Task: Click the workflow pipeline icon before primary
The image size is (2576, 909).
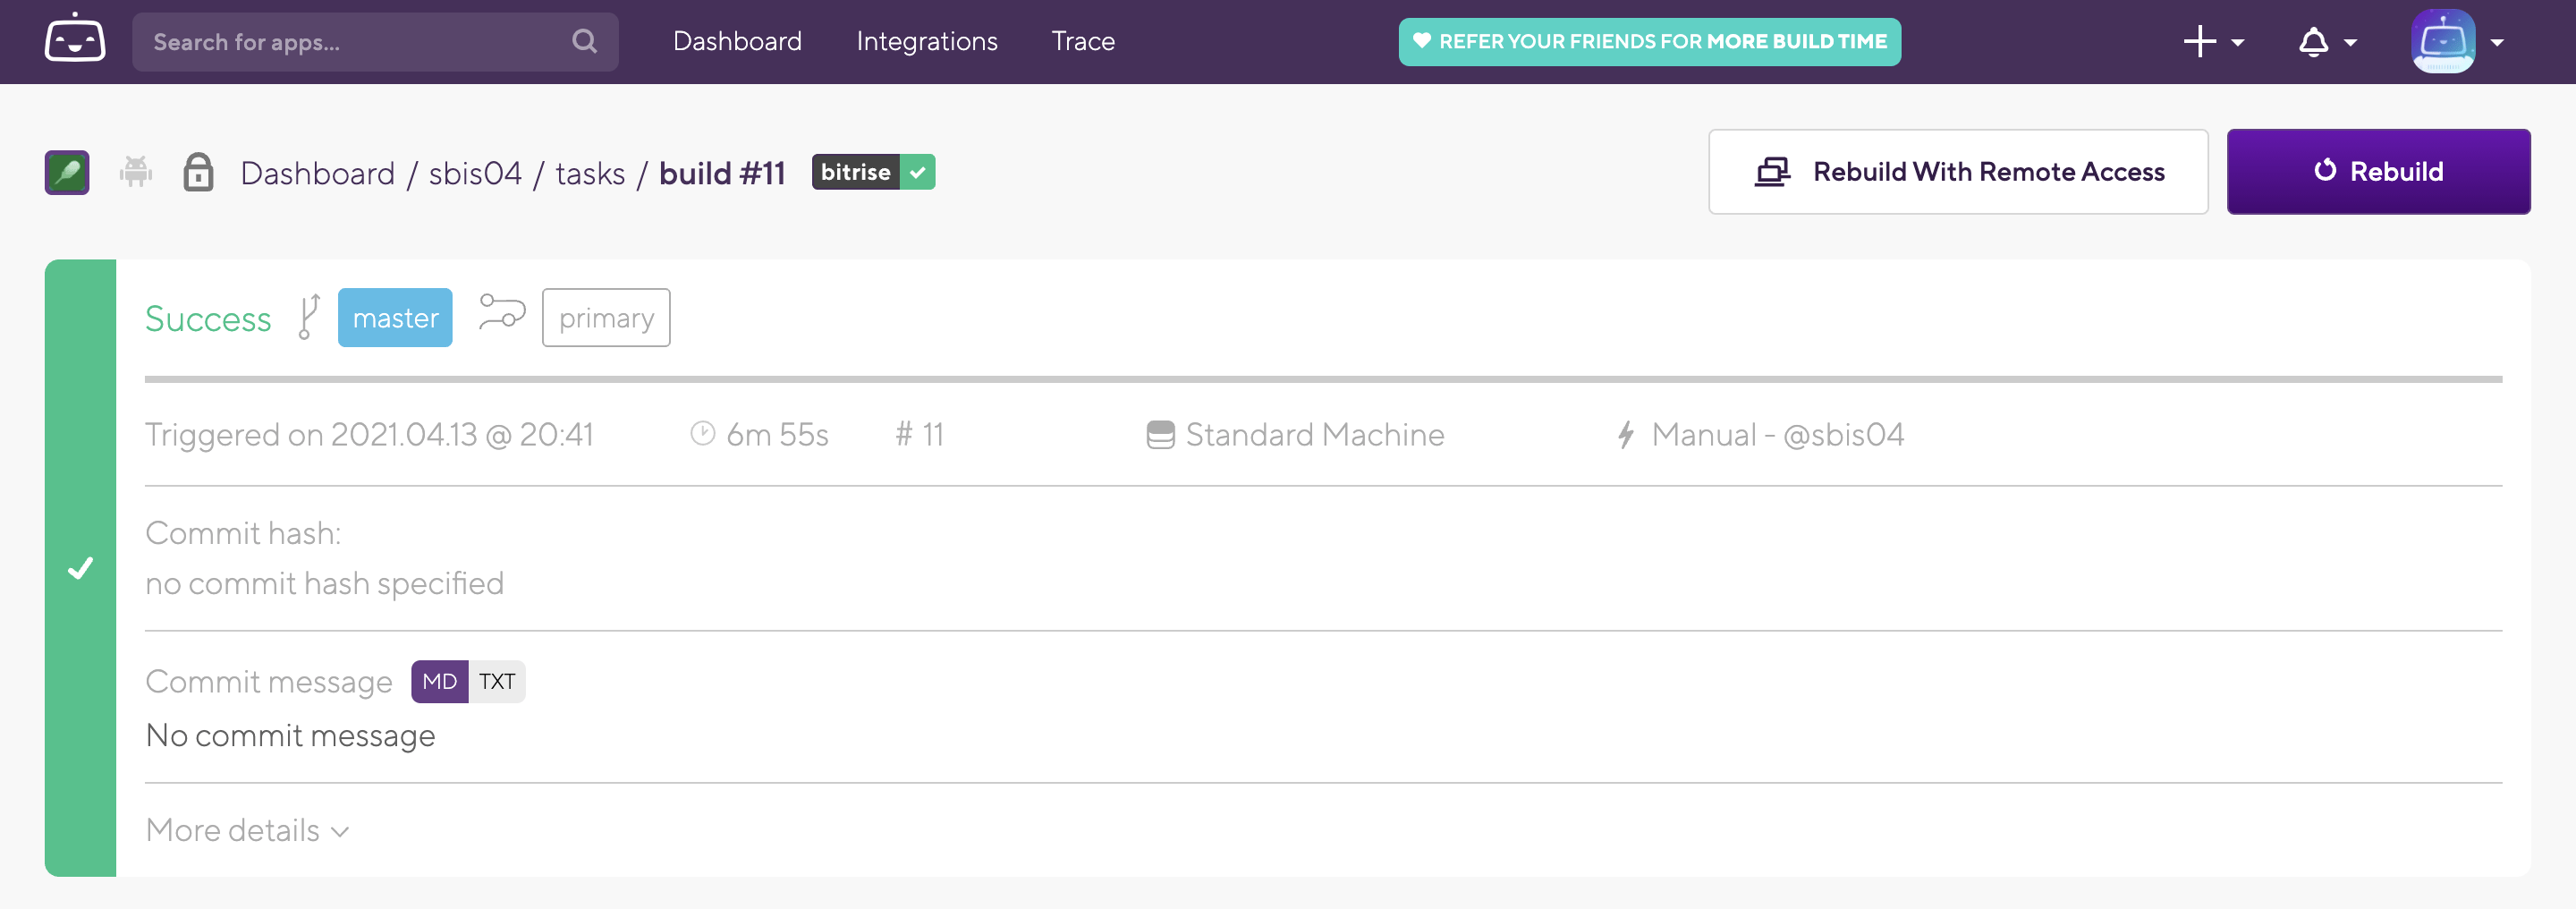Action: coord(501,314)
